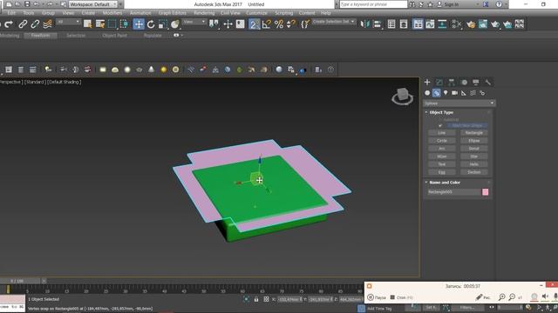This screenshot has height=313, width=558.
Task: Open the Utilities wrench tab
Action: point(488,83)
